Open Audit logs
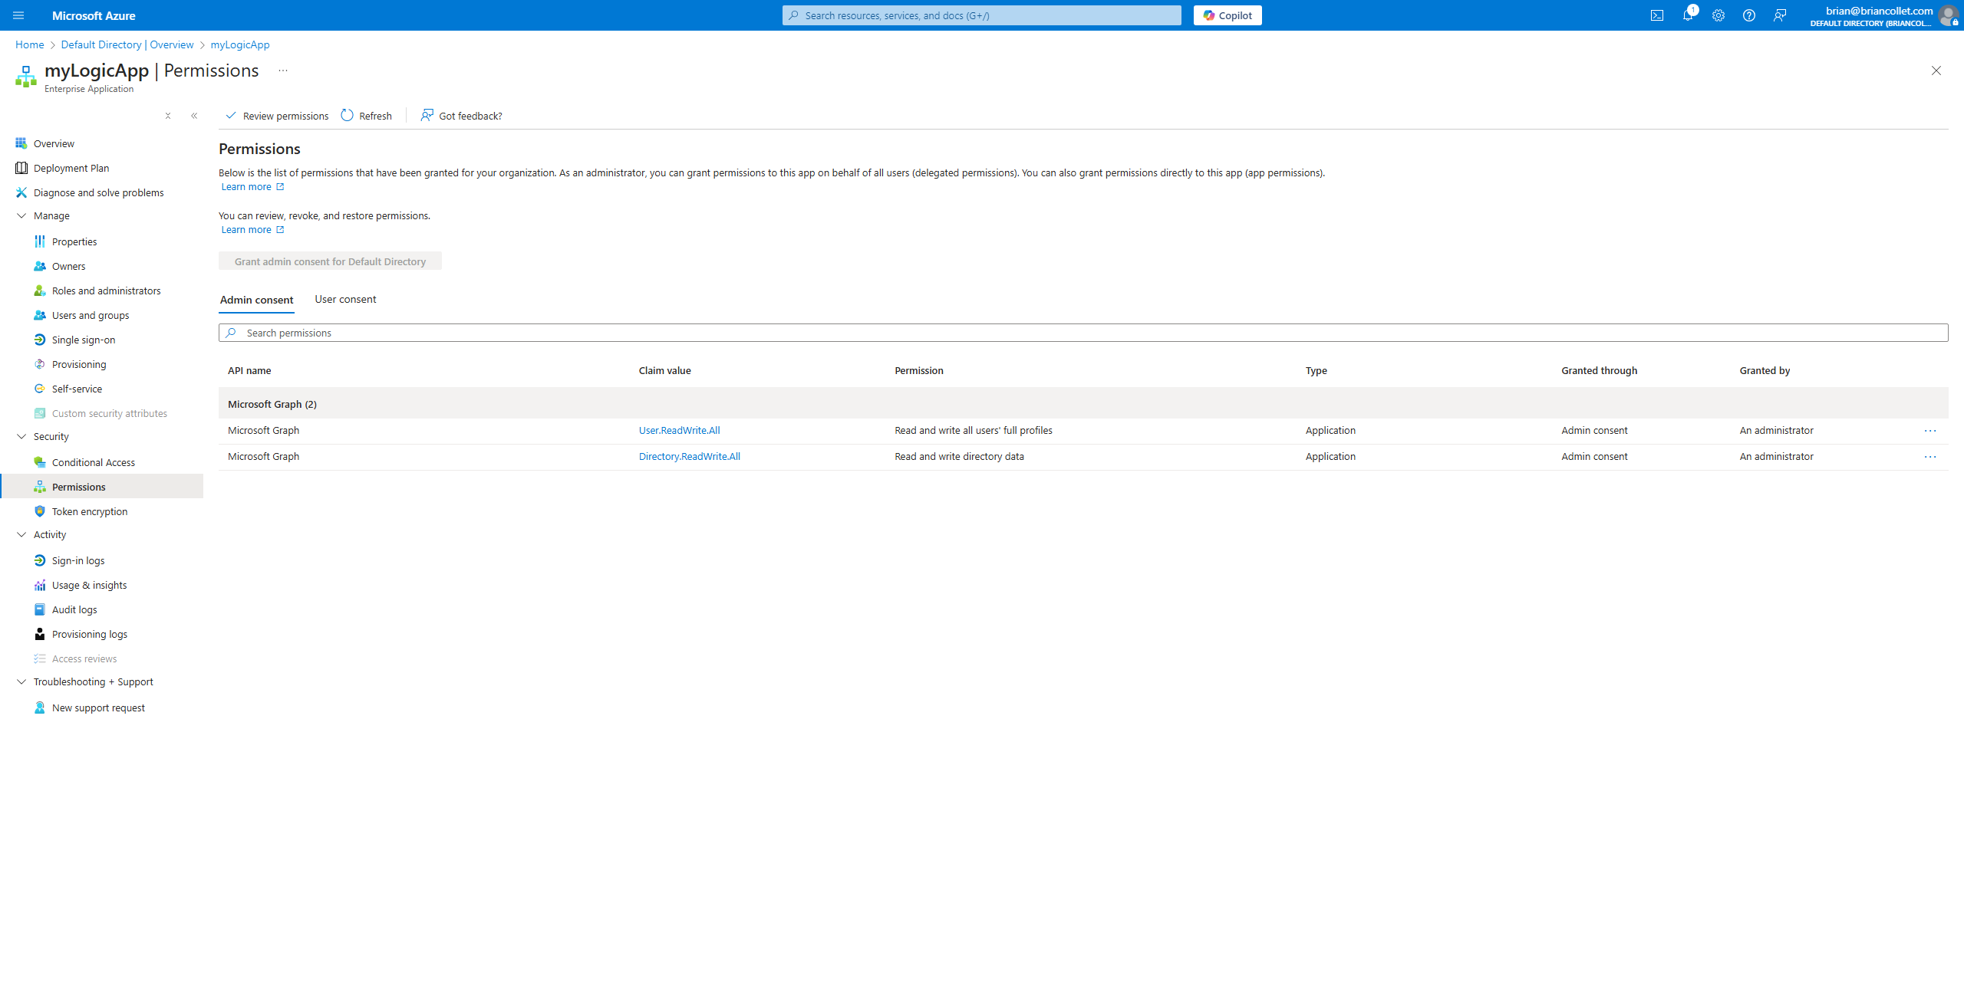The image size is (1964, 985). point(74,609)
